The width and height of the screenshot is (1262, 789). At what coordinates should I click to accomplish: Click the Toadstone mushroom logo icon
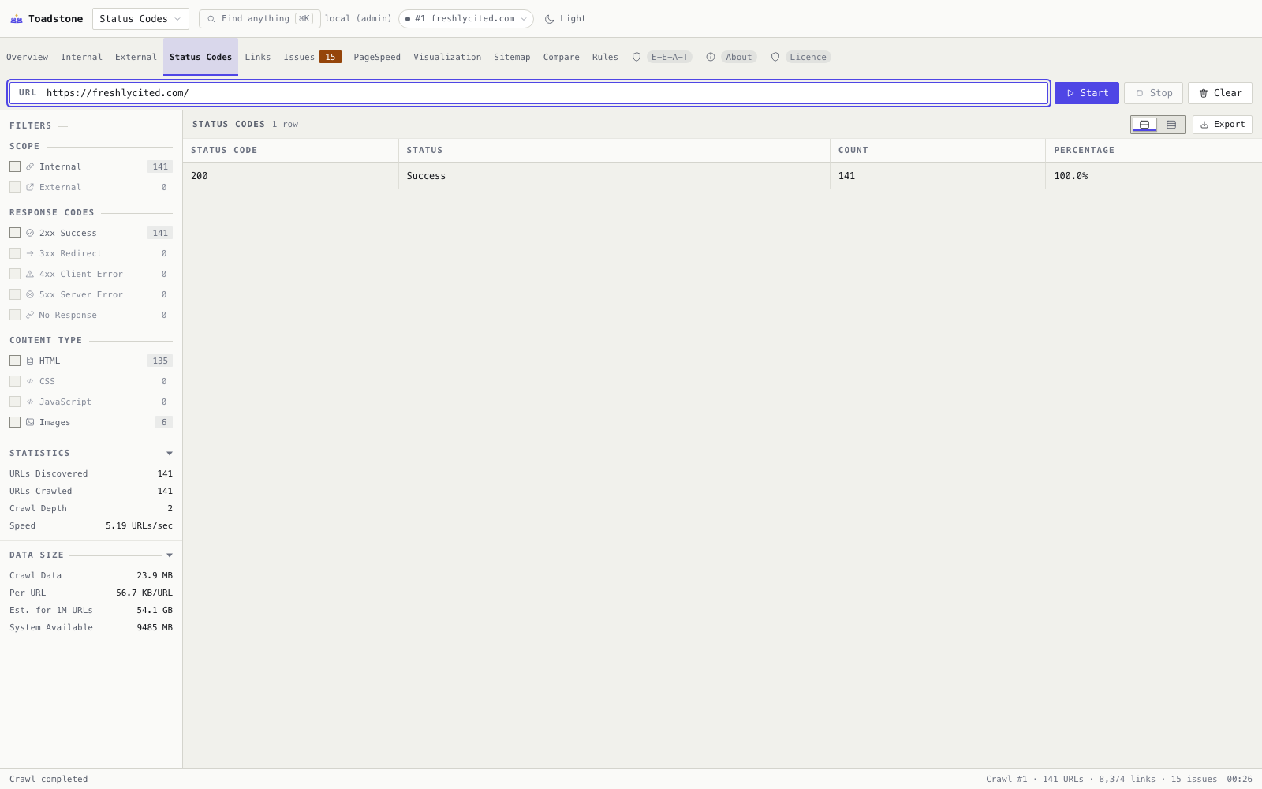(x=17, y=19)
